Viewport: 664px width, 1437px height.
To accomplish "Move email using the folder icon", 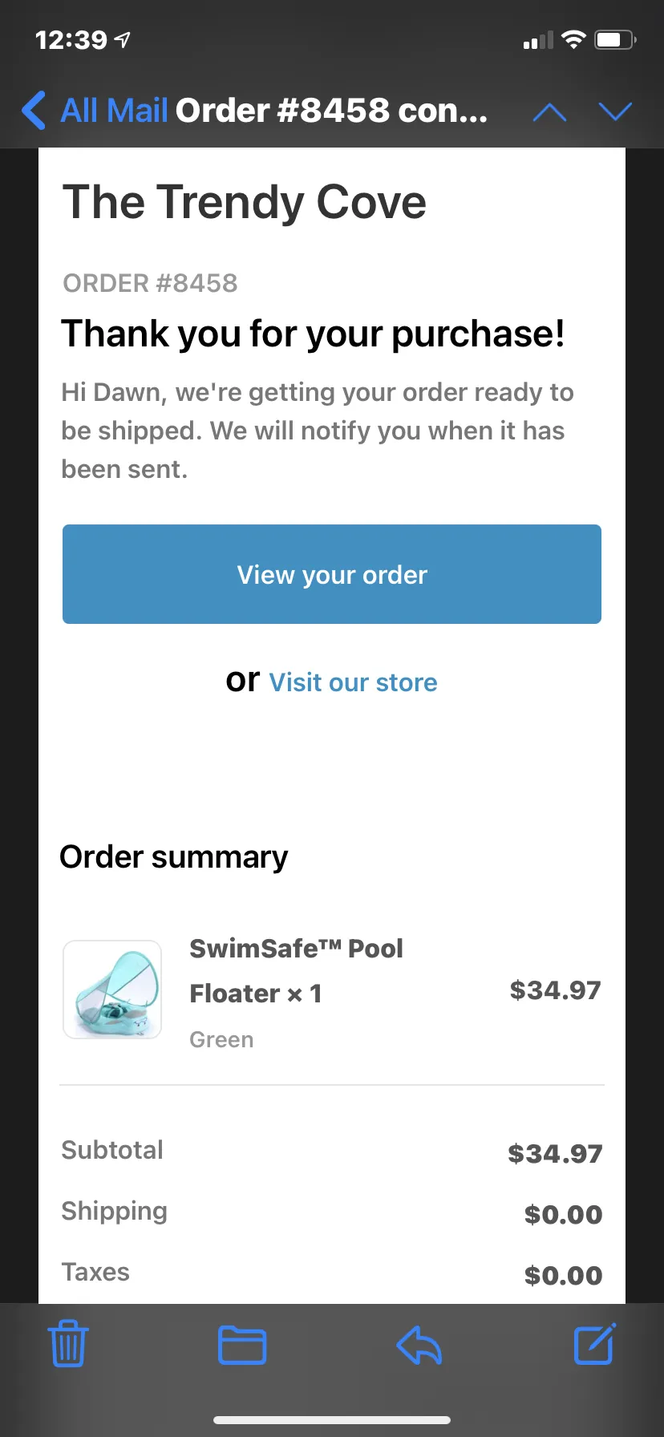I will click(x=242, y=1345).
